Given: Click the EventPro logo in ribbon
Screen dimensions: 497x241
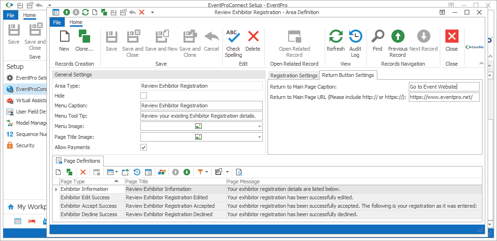Looking at the screenshot, I should click(x=474, y=47).
